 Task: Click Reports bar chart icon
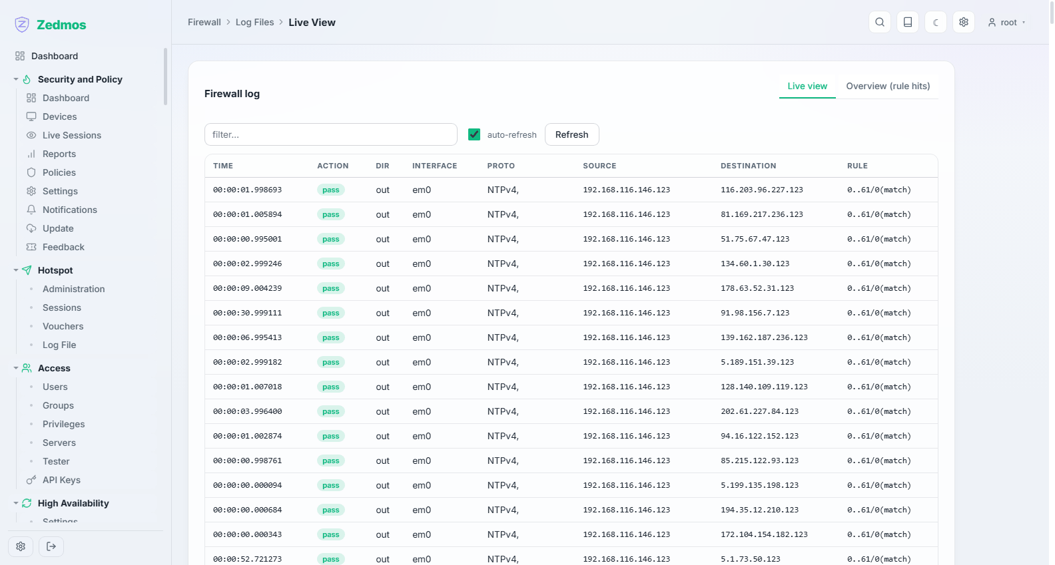[31, 154]
